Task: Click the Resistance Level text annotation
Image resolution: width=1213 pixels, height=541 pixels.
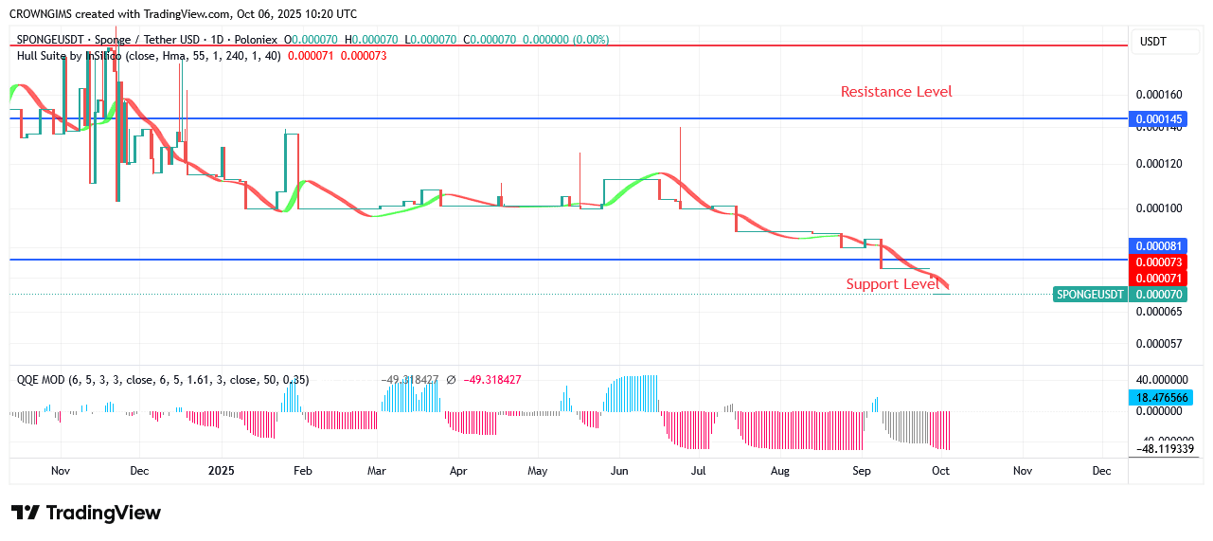Action: pos(896,92)
